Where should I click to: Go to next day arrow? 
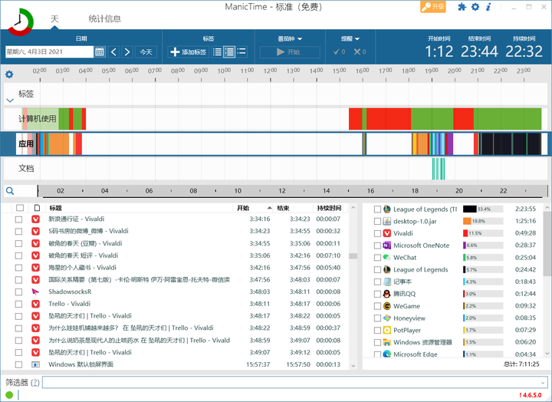tap(127, 52)
